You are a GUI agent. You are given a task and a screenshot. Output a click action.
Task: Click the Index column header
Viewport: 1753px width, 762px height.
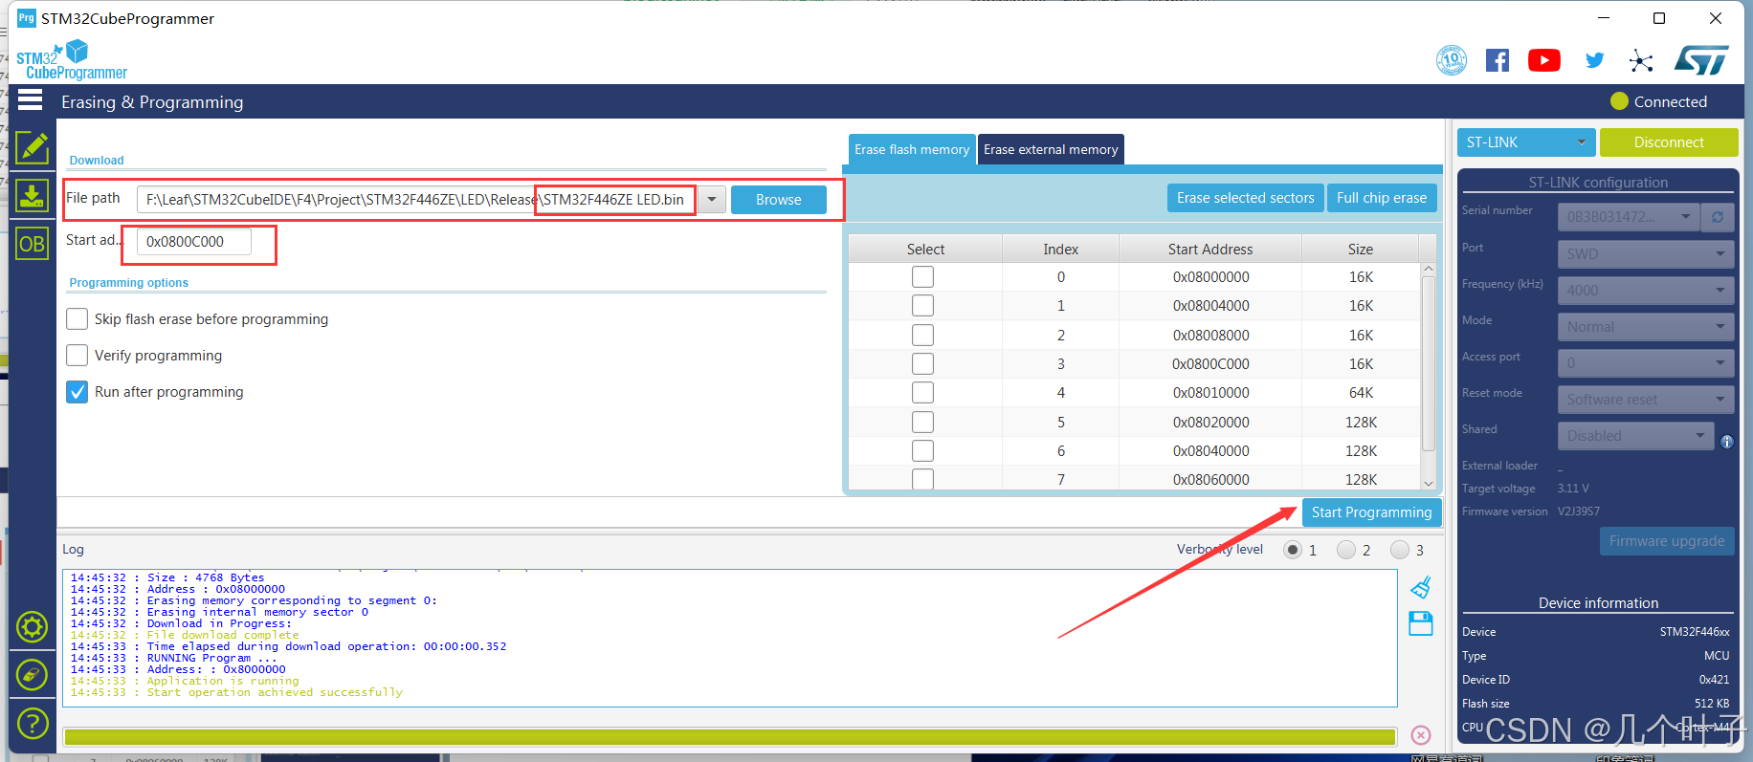(1060, 249)
